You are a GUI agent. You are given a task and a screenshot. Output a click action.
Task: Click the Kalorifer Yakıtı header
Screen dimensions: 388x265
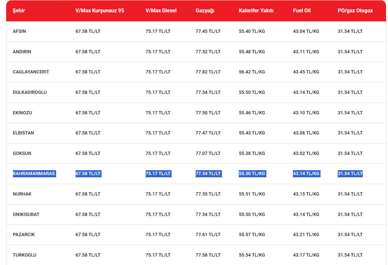point(256,11)
